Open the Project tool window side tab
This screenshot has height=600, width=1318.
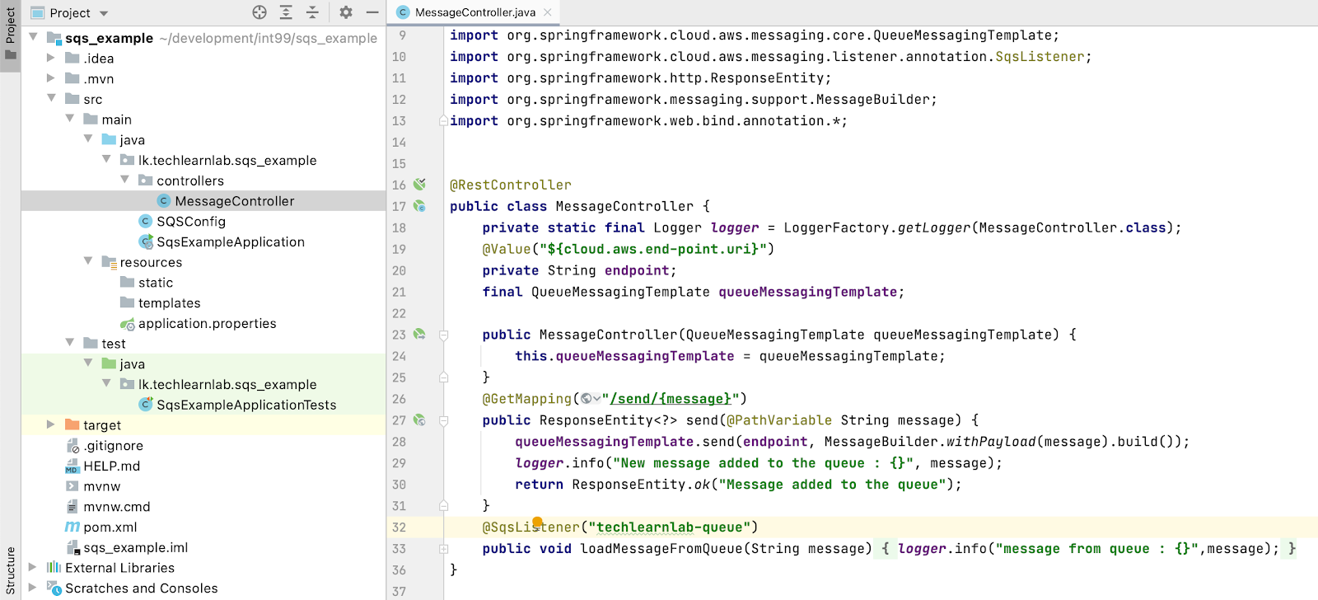tap(10, 35)
